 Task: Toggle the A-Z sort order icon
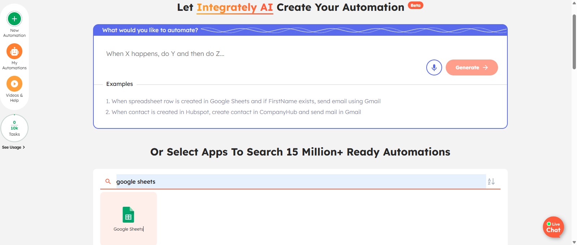pyautogui.click(x=491, y=181)
